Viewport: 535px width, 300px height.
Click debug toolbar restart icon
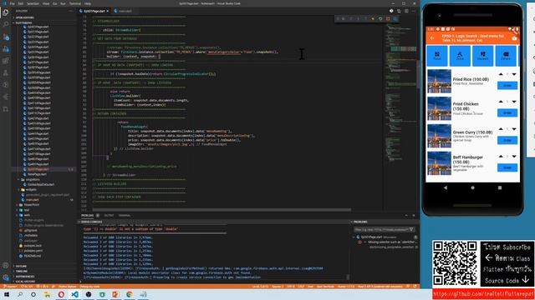[380, 18]
